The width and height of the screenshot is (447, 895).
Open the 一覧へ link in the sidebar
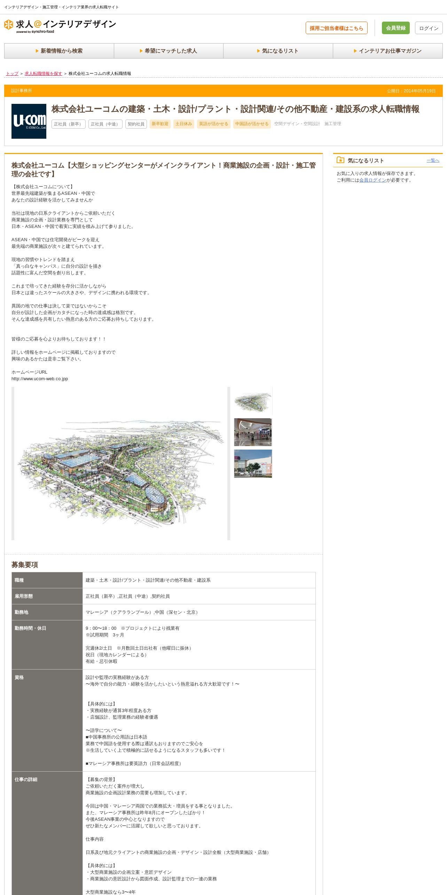[433, 160]
